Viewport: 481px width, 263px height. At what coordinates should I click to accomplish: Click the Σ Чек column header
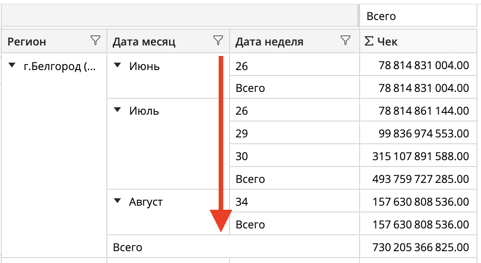[x=381, y=42]
